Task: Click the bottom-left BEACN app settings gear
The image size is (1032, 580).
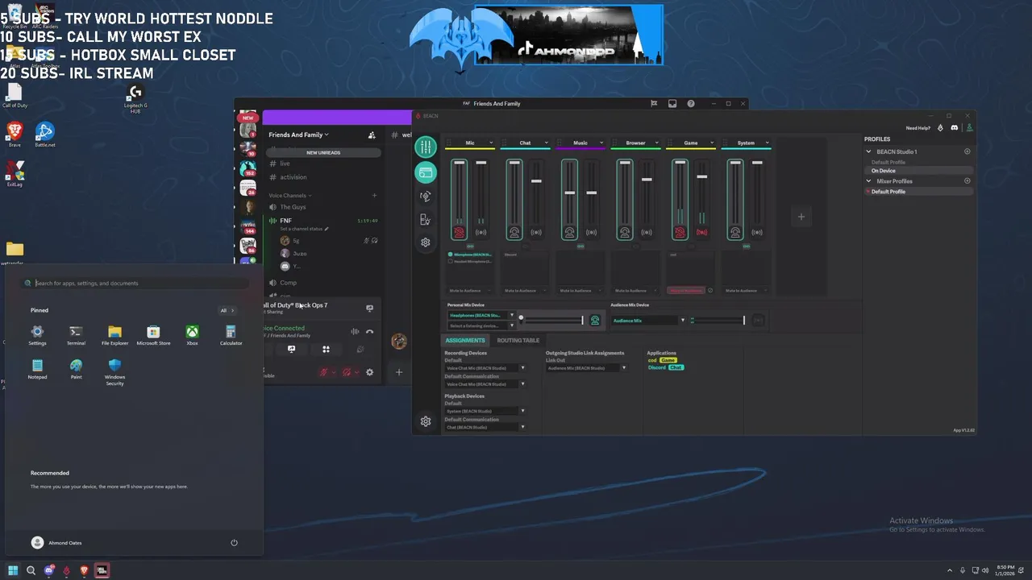Action: click(426, 421)
